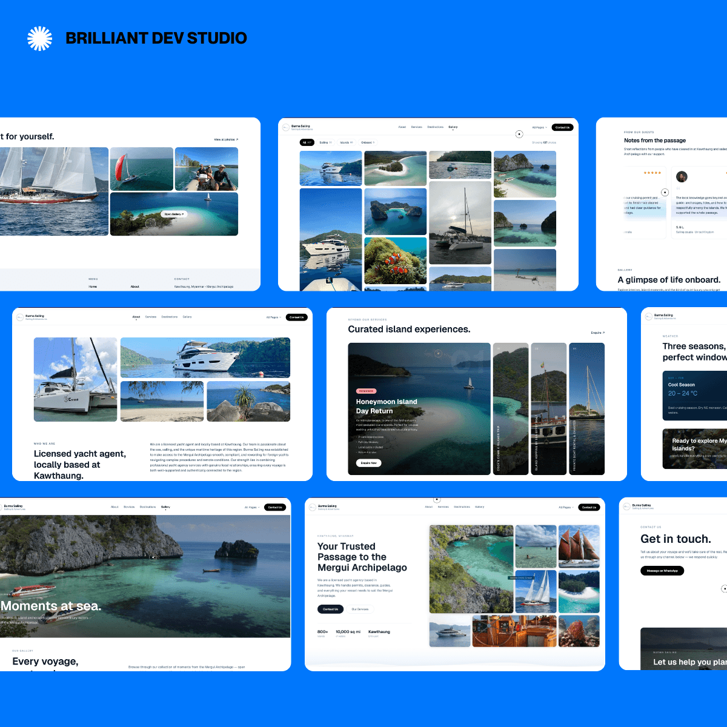Click the Message on WhatsApp button

pyautogui.click(x=662, y=571)
